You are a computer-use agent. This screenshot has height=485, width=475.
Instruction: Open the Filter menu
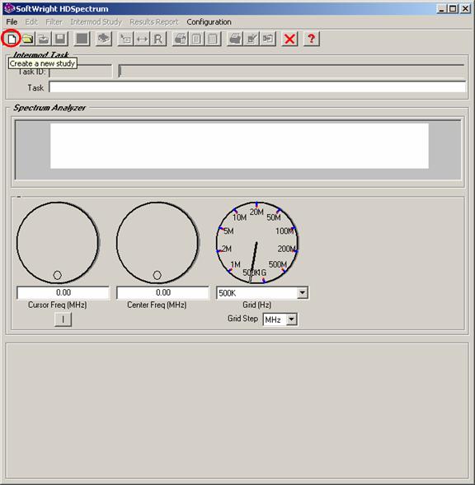(x=54, y=22)
